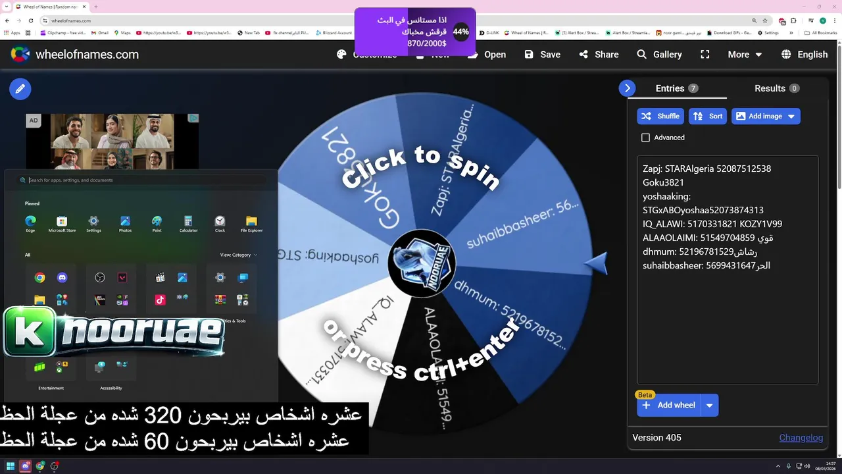Sort the wheel entries

(x=708, y=116)
